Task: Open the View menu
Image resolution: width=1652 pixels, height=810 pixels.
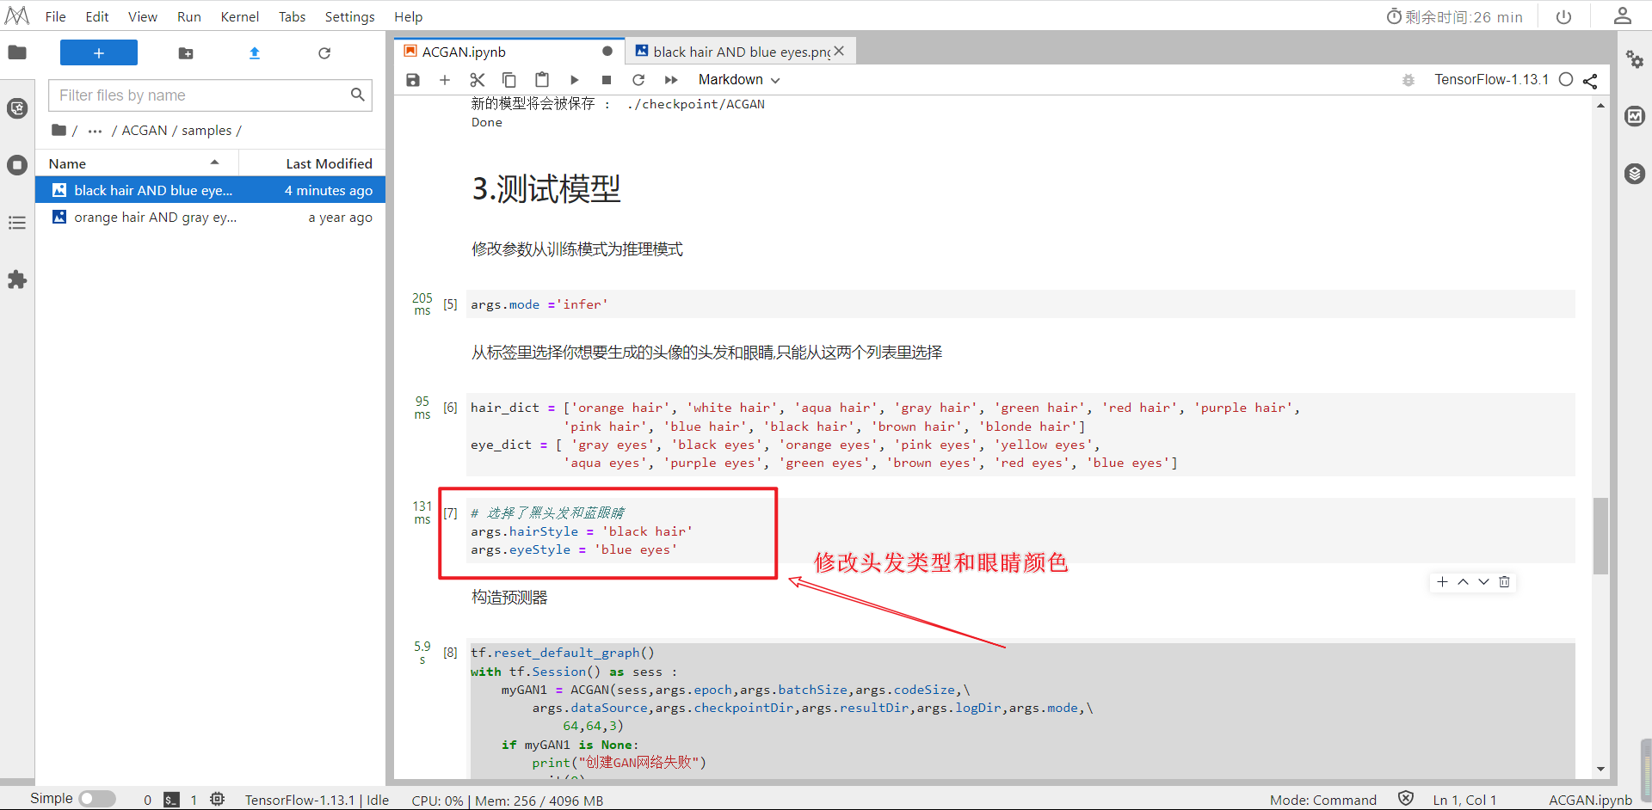Action: 143,16
